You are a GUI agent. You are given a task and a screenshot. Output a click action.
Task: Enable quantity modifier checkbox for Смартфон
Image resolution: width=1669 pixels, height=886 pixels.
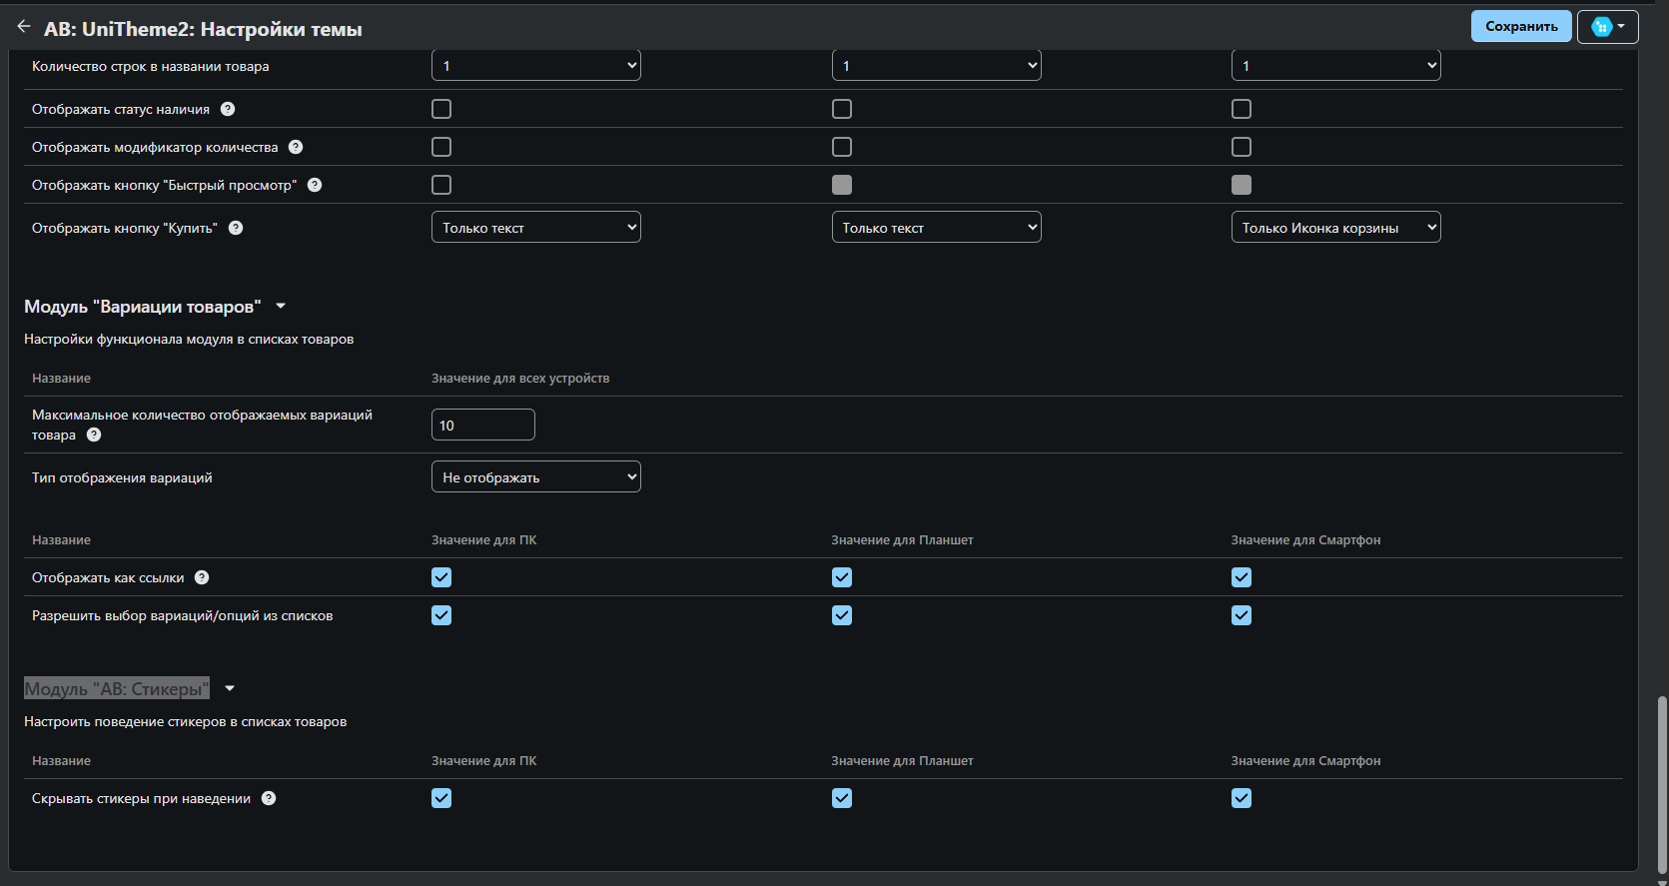[1242, 147]
